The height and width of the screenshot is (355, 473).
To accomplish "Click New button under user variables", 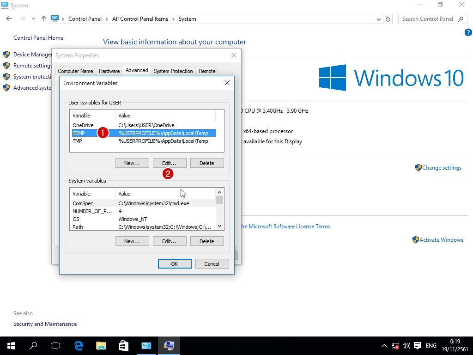I will 132,163.
